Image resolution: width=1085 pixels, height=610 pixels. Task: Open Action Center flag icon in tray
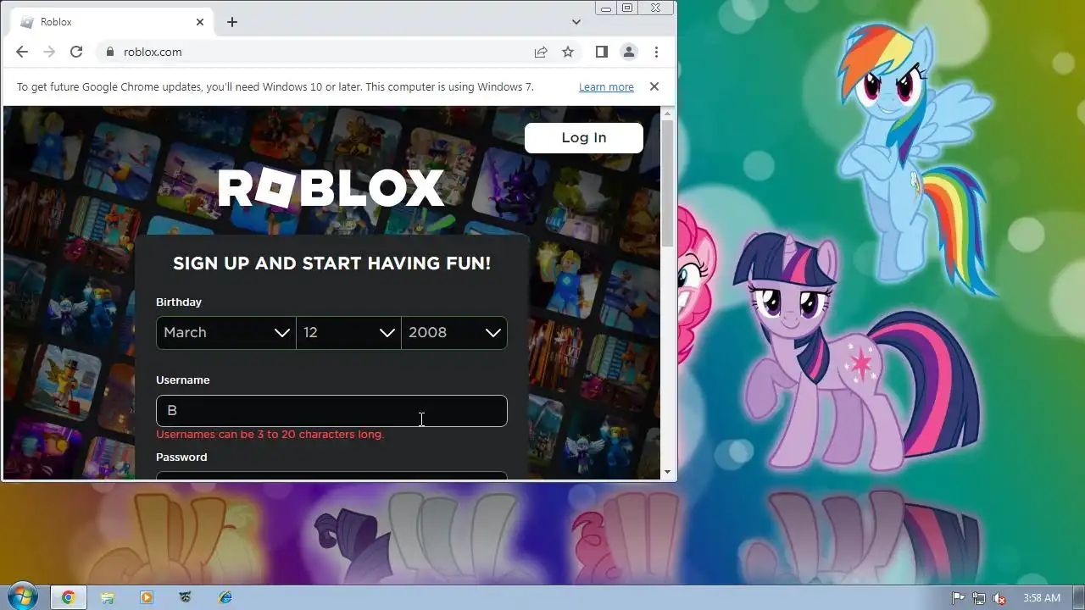pos(959,598)
